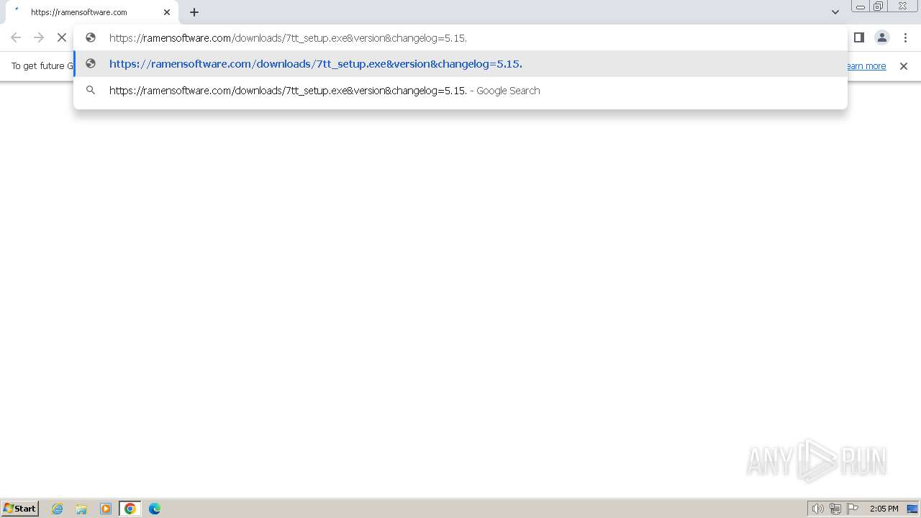
Task: Open the system volume control
Action: (x=817, y=509)
